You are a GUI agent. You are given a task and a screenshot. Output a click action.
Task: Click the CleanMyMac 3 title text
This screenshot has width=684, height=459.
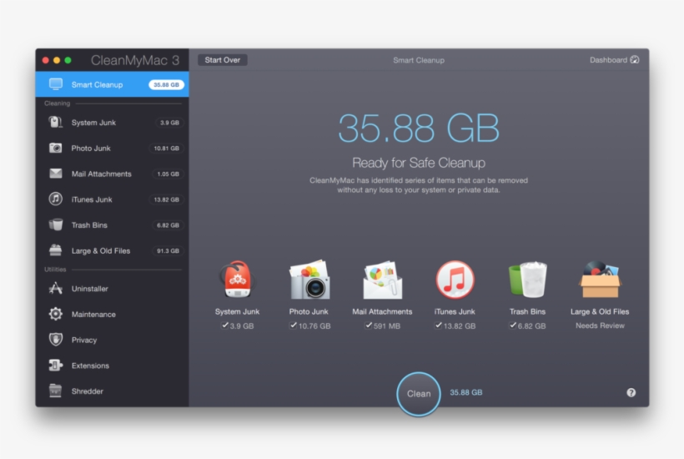[135, 60]
